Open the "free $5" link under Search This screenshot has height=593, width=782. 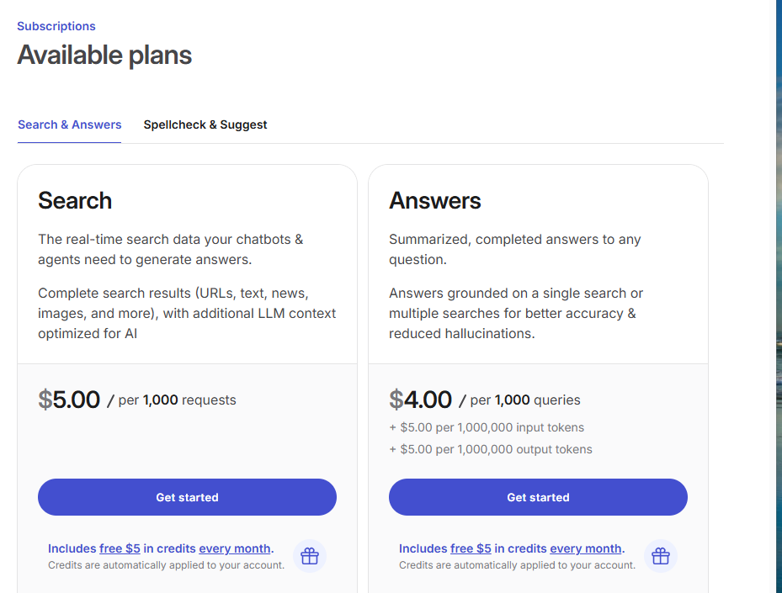point(120,548)
